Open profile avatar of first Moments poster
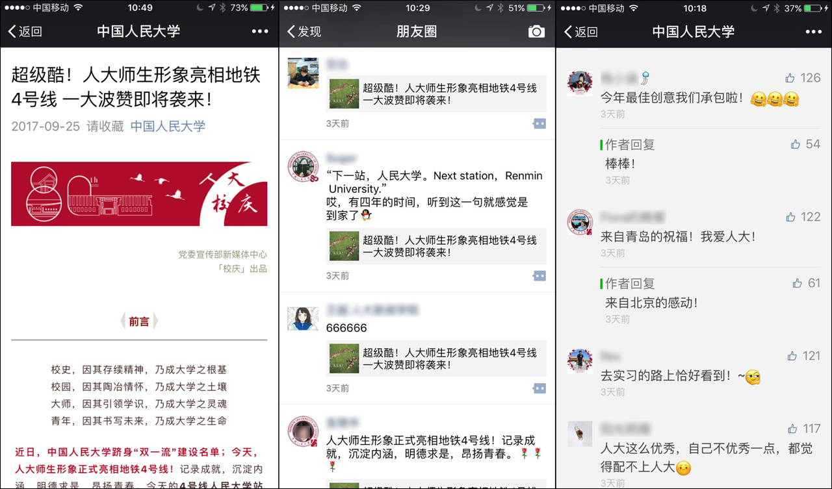The width and height of the screenshot is (832, 489). tap(303, 73)
